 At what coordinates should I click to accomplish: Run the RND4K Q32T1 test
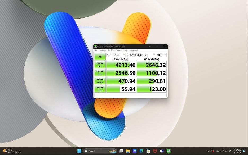(100, 81)
